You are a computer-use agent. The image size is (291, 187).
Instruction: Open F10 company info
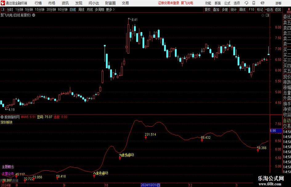tap(251, 10)
